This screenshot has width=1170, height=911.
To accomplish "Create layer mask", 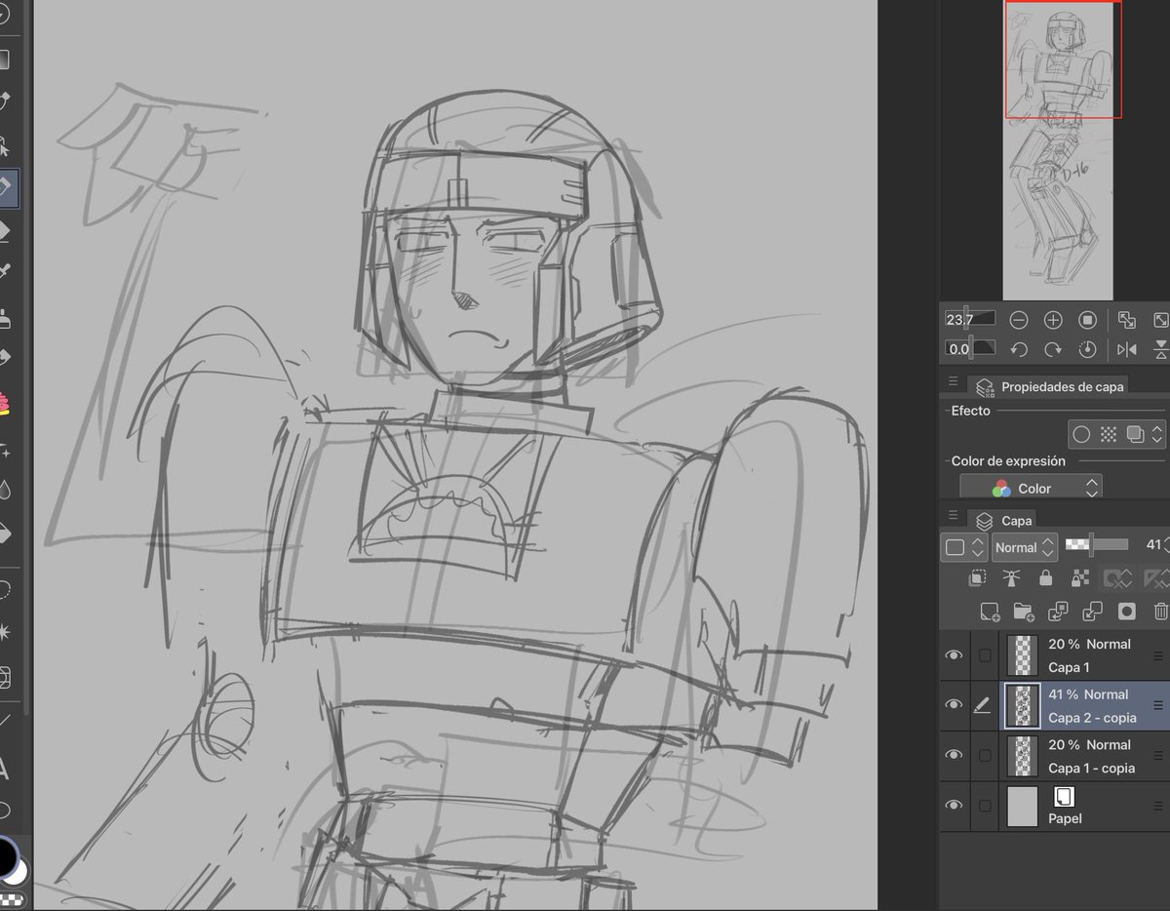I will click(1127, 613).
